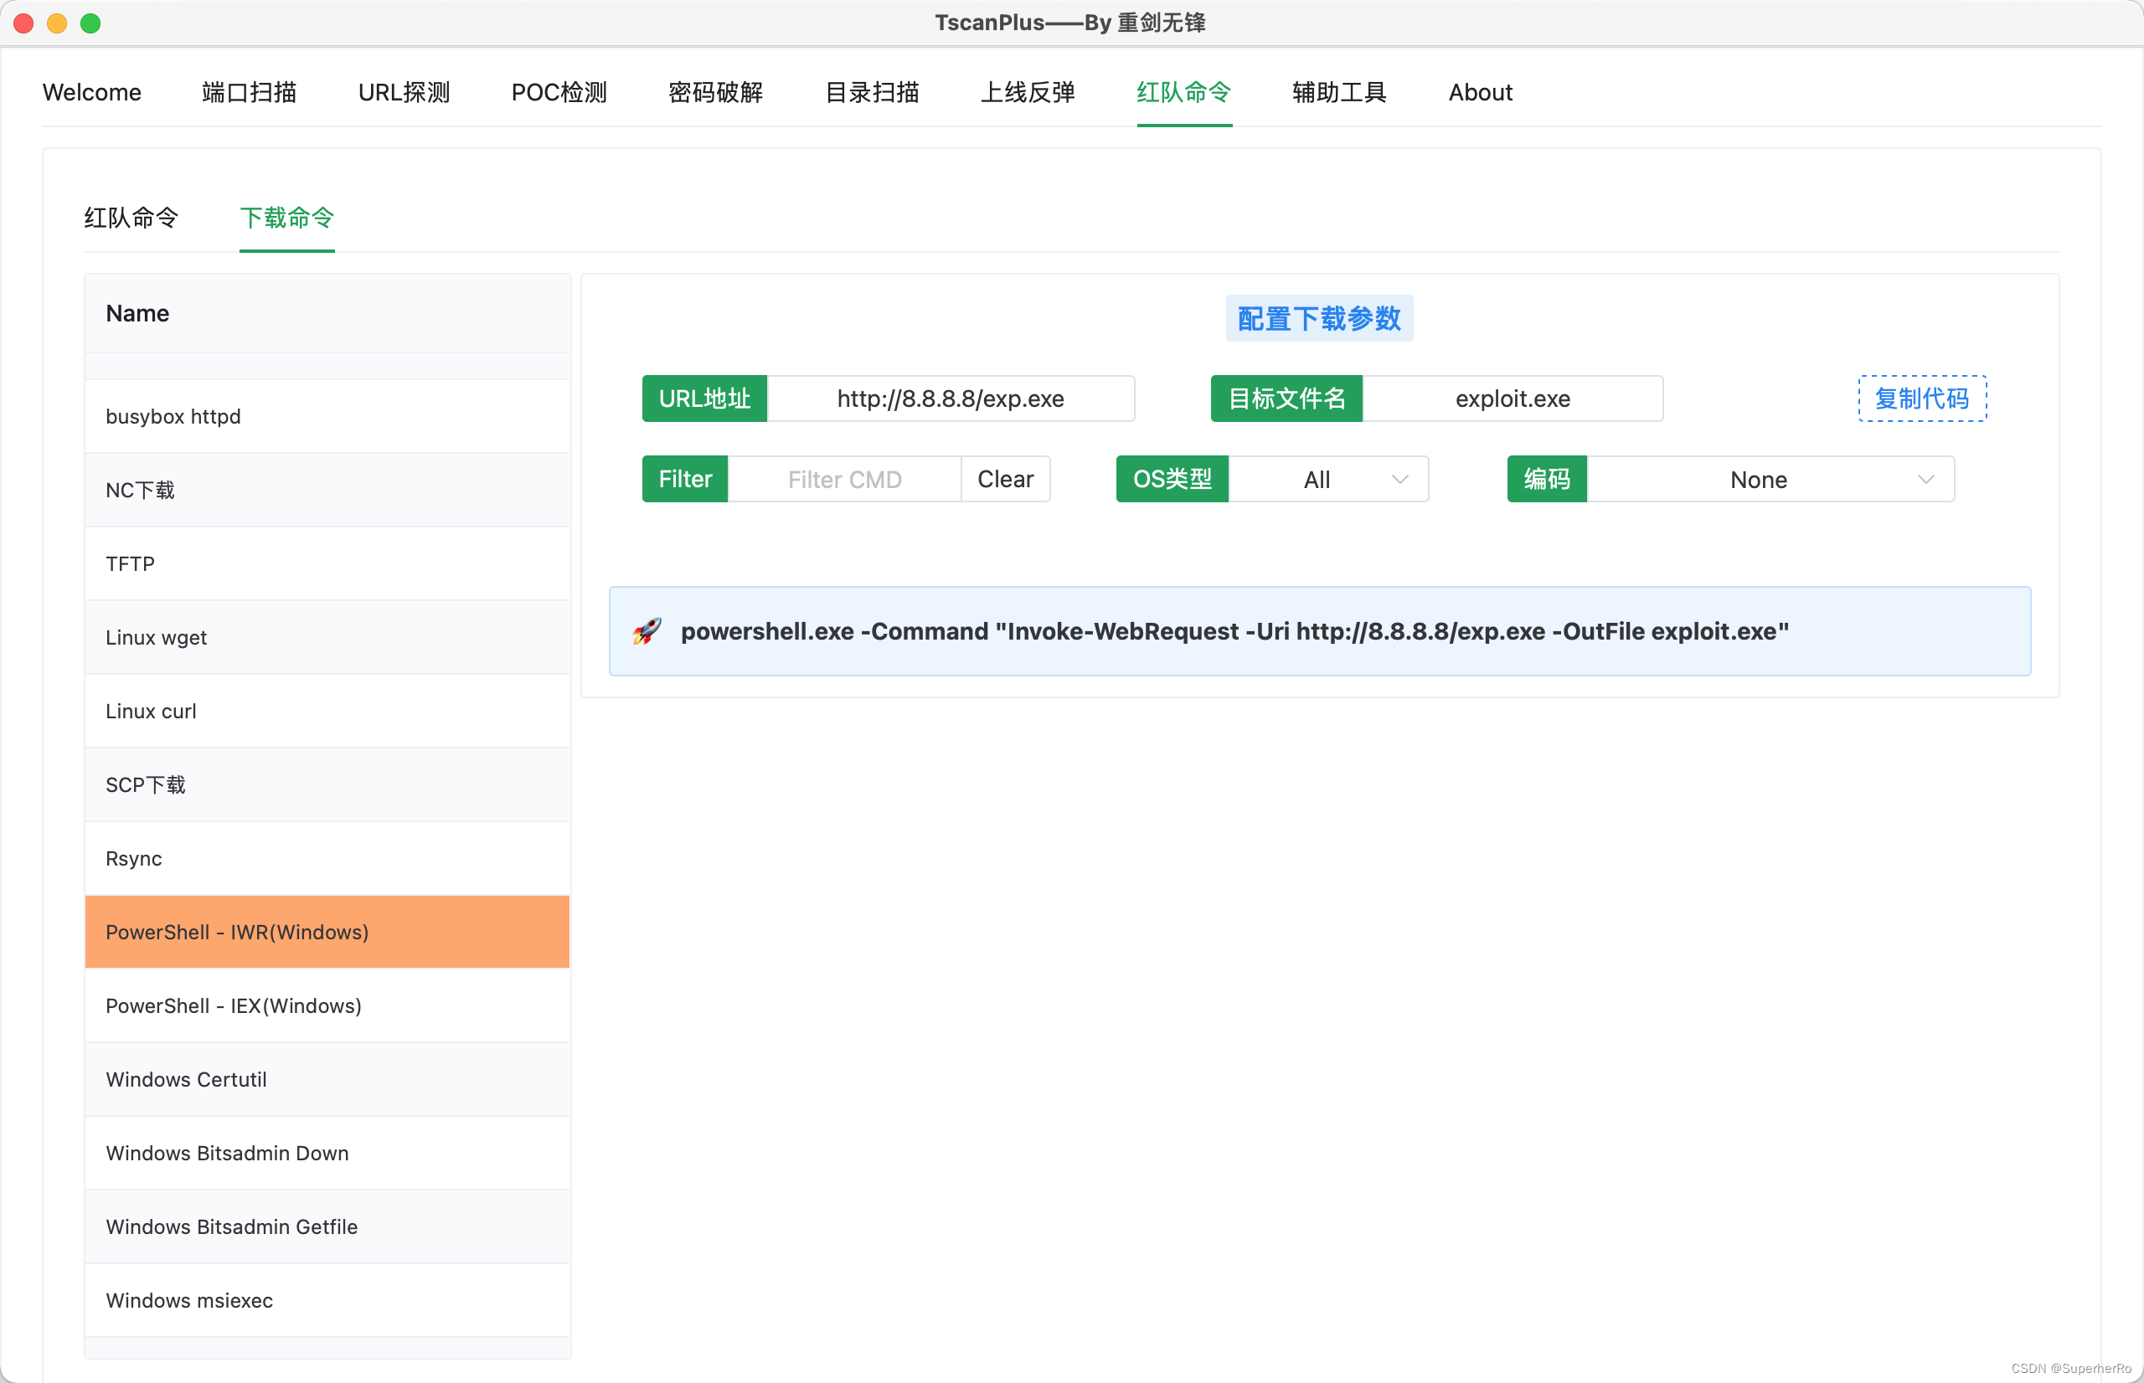This screenshot has width=2144, height=1383.
Task: Switch to the 红队命令 sub-tab
Action: [x=131, y=219]
